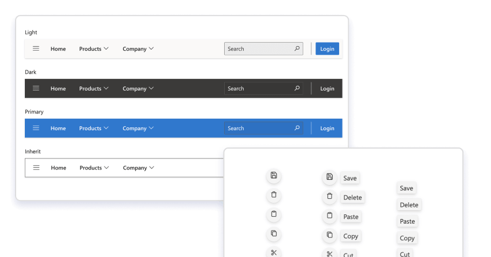Image resolution: width=491 pixels, height=257 pixels.
Task: Toggle hamburger menu in the Primary blue navbar
Action: pos(36,128)
